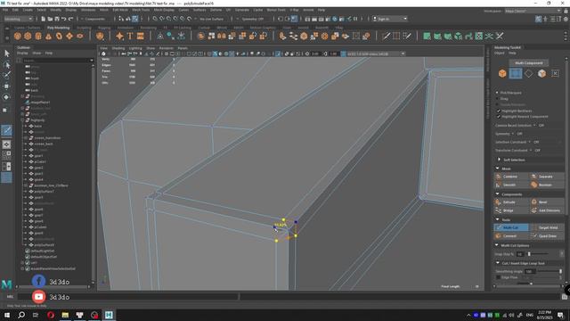Create a polygon plane from the shelf
This screenshot has height=321, width=570.
click(69, 36)
